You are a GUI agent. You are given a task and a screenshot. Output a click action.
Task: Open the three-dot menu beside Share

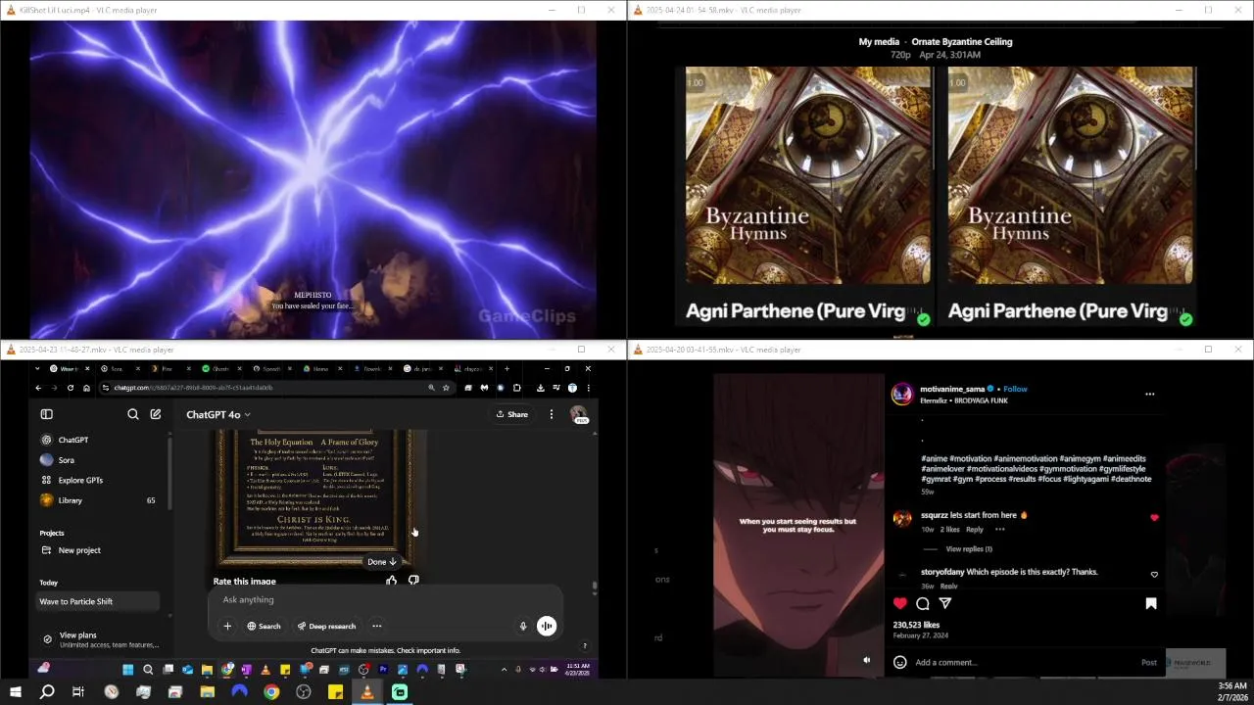pos(551,414)
